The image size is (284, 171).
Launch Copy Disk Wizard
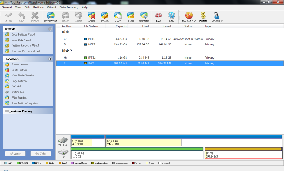point(21,40)
